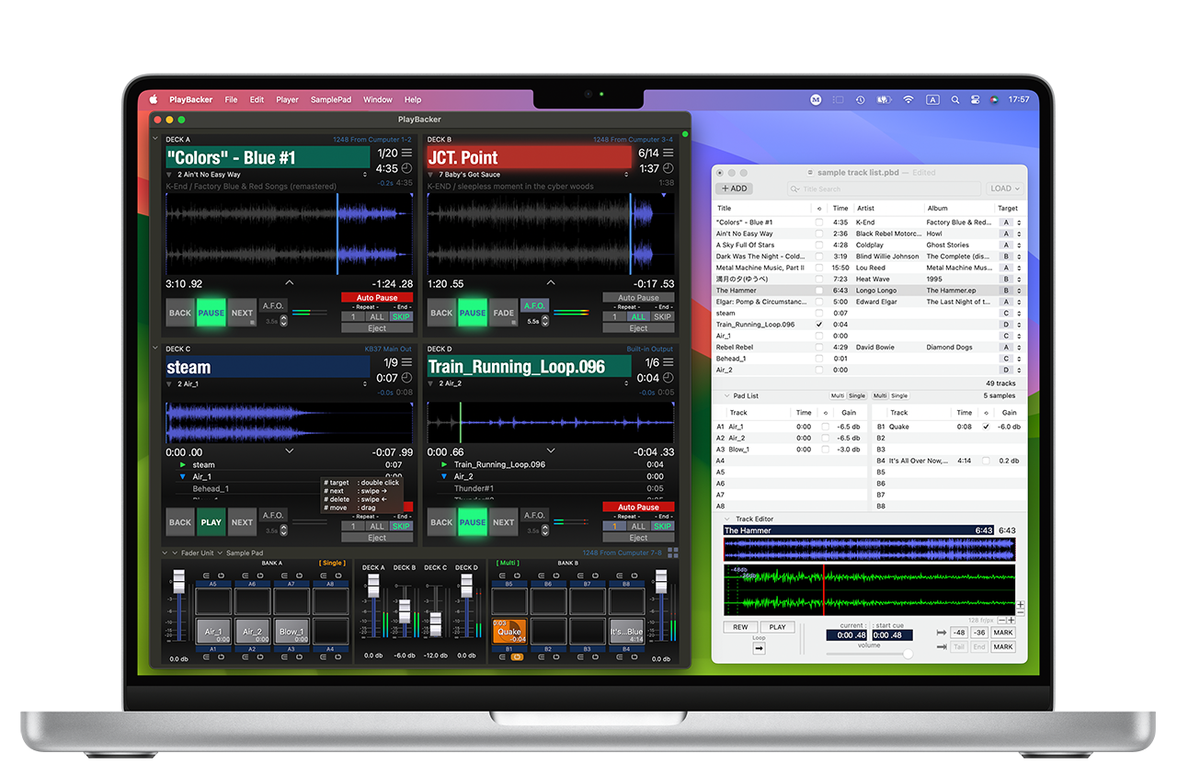Click the clock icon beside 0:04 on Deck D
This screenshot has height=765, width=1177.
(x=668, y=378)
